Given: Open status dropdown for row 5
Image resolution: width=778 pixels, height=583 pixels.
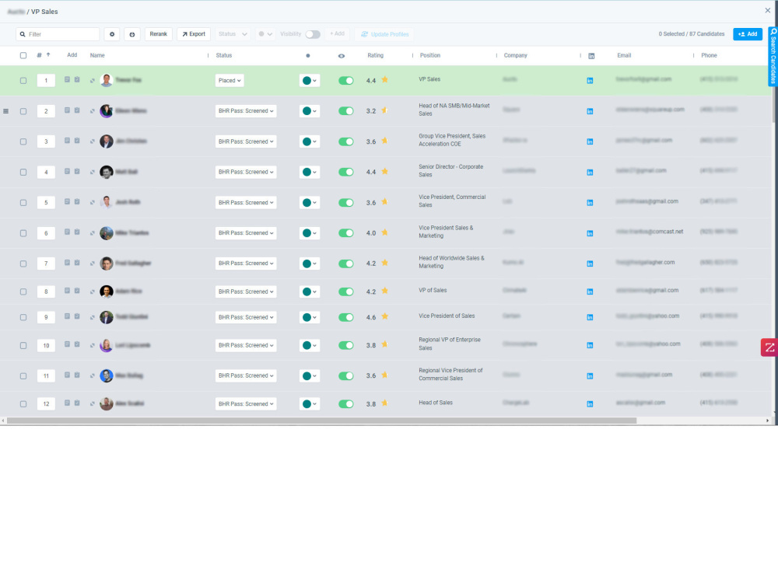Looking at the screenshot, I should (246, 203).
